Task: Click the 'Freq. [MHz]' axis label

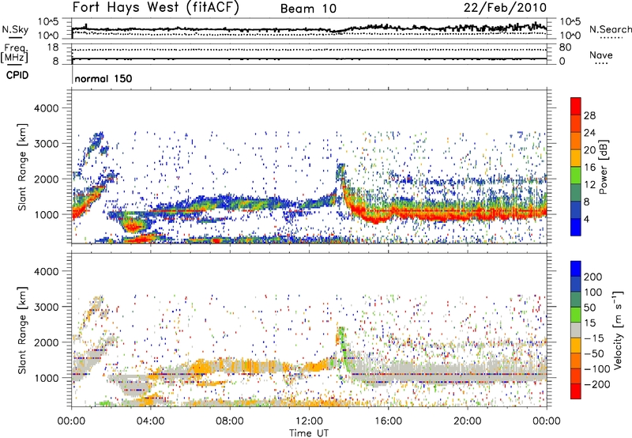Action: [x=14, y=53]
